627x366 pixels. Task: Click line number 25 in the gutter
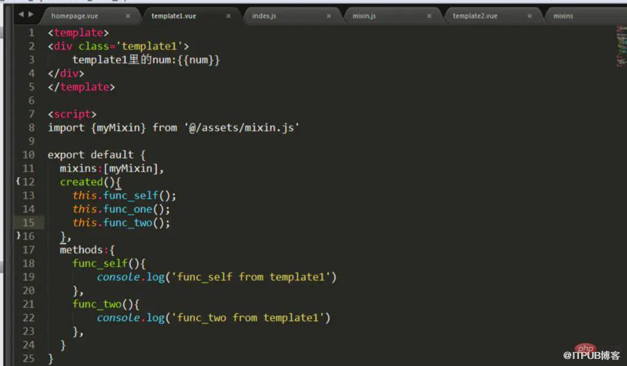tap(28, 358)
